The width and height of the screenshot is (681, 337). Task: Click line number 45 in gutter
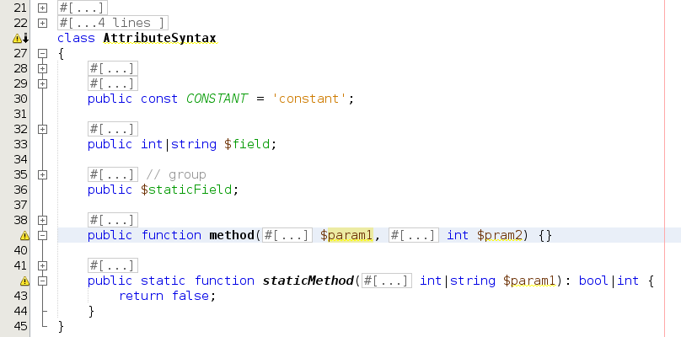tap(20, 326)
